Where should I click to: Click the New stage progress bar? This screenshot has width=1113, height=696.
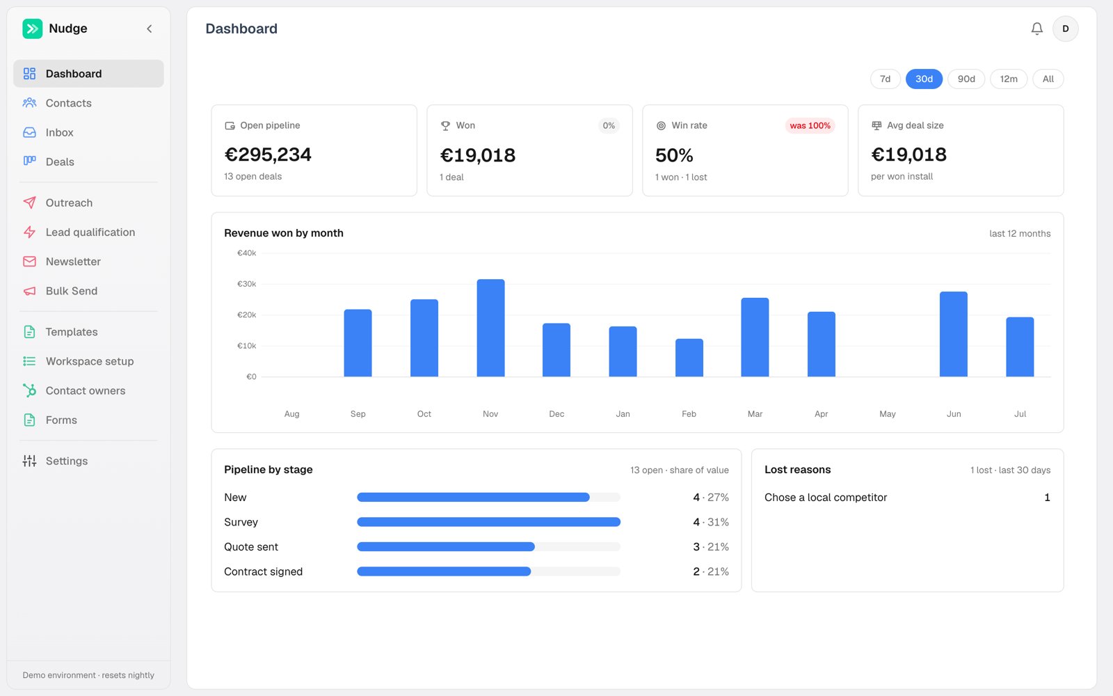[x=488, y=497]
